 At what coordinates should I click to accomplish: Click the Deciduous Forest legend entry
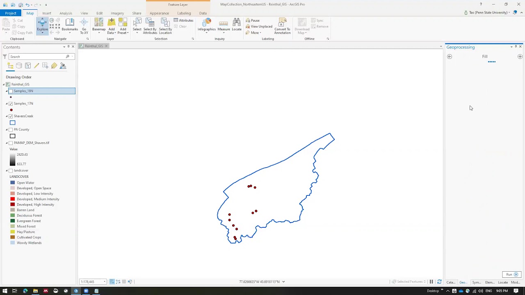29,216
